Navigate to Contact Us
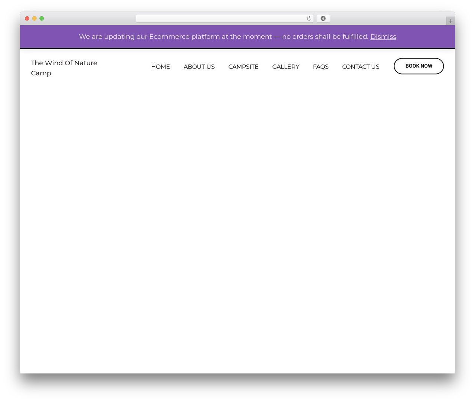This screenshot has width=475, height=402. pyautogui.click(x=361, y=67)
